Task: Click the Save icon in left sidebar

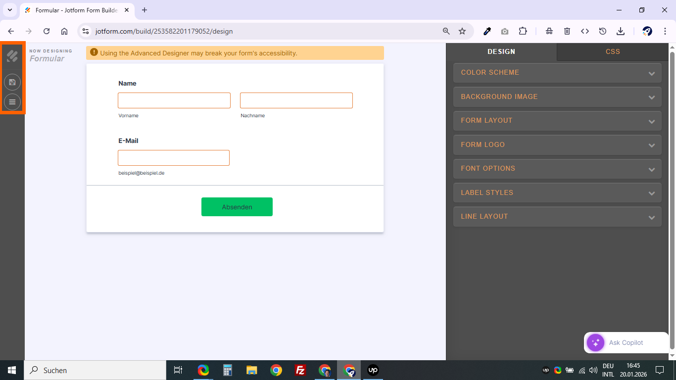Action: 12,82
